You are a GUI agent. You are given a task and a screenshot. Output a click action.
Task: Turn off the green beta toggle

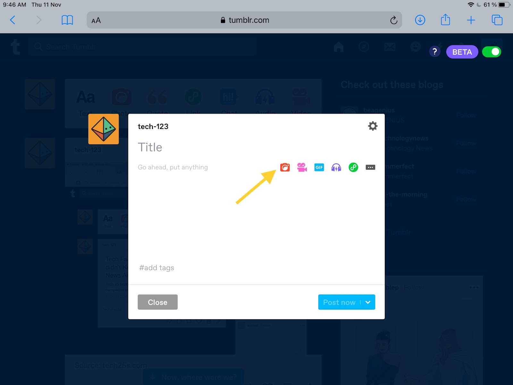click(x=492, y=52)
